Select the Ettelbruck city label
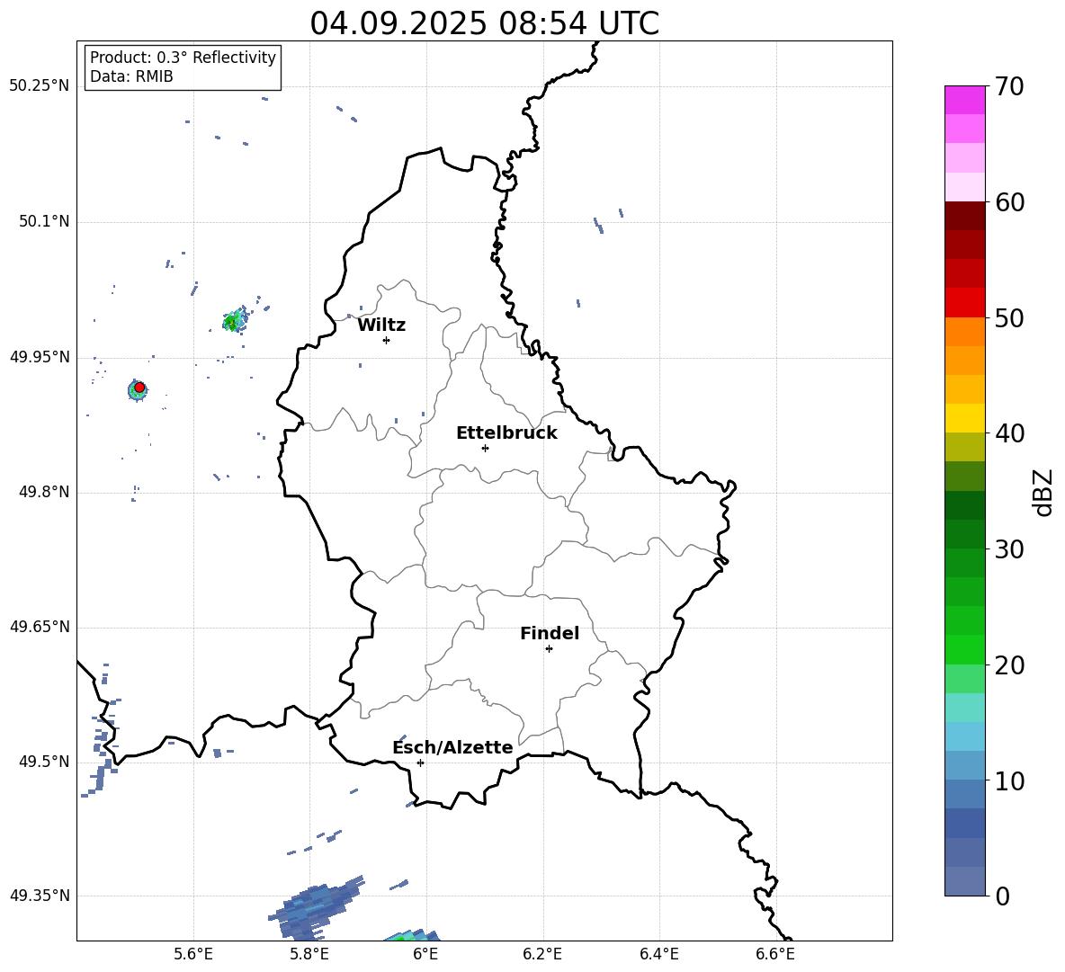 click(506, 433)
